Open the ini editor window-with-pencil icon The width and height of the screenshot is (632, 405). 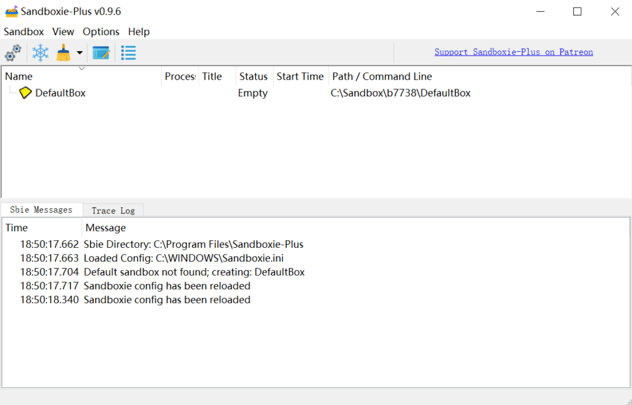coord(101,53)
